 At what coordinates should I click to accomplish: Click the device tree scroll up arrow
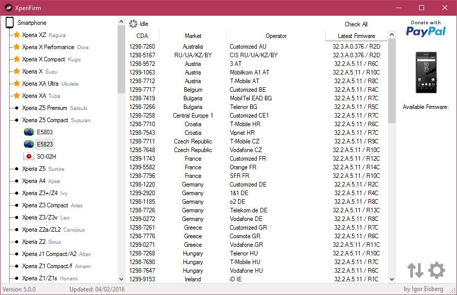121,21
